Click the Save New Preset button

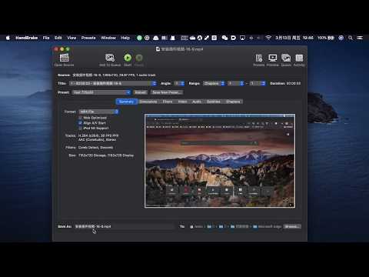tap(167, 92)
